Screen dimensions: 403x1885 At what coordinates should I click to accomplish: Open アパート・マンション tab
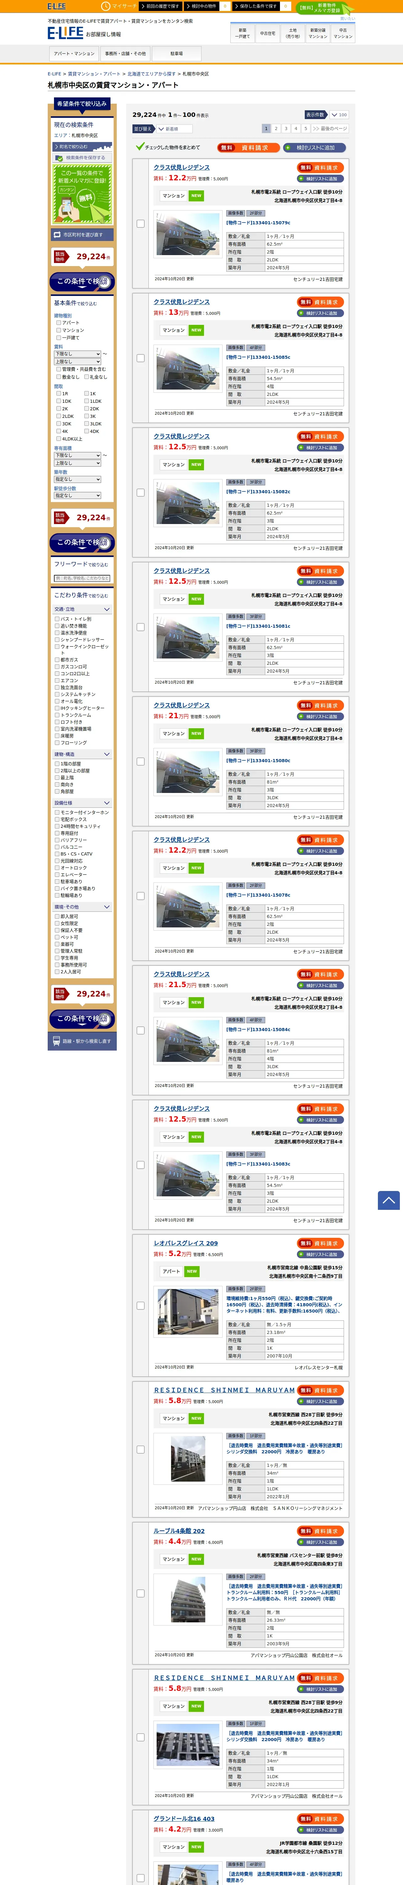point(74,53)
